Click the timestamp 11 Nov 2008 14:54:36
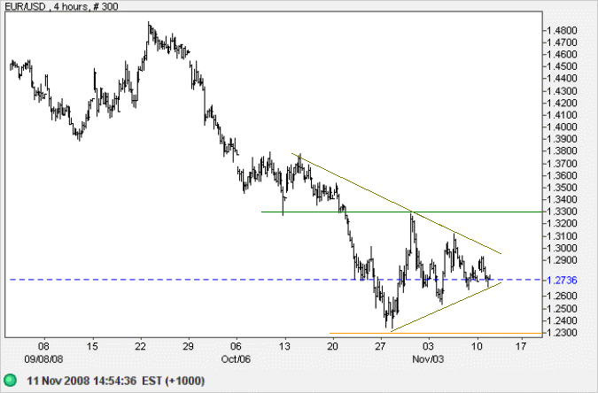Image resolution: width=598 pixels, height=393 pixels. pyautogui.click(x=82, y=381)
